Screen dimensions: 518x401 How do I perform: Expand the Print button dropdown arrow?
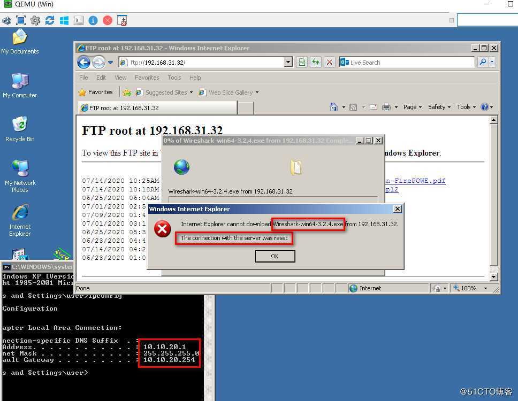tap(396, 107)
